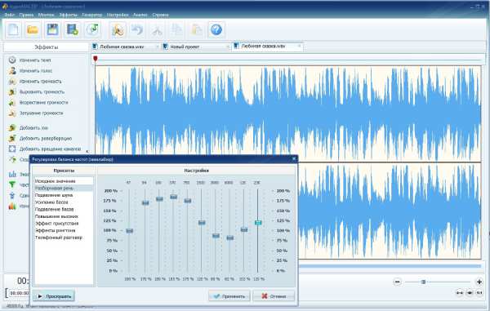Click the CD with music note toolbar icon
Screen dimensions: 490x311
pyautogui.click(x=92, y=29)
